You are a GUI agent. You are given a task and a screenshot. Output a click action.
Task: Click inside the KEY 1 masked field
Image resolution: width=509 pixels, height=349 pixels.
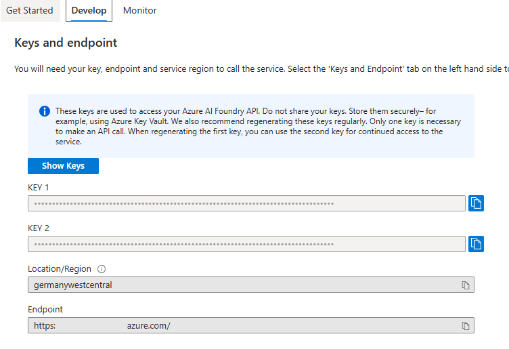coord(244,203)
